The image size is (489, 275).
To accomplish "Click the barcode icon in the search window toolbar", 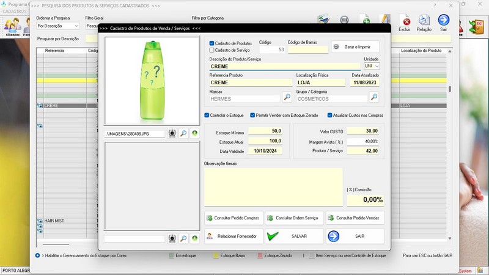I will [344, 20].
